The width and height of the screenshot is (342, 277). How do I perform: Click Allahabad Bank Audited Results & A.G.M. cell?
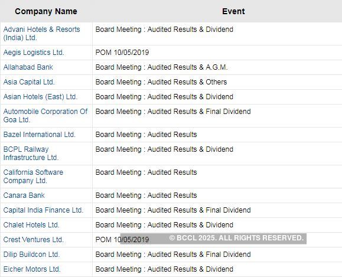click(217, 67)
